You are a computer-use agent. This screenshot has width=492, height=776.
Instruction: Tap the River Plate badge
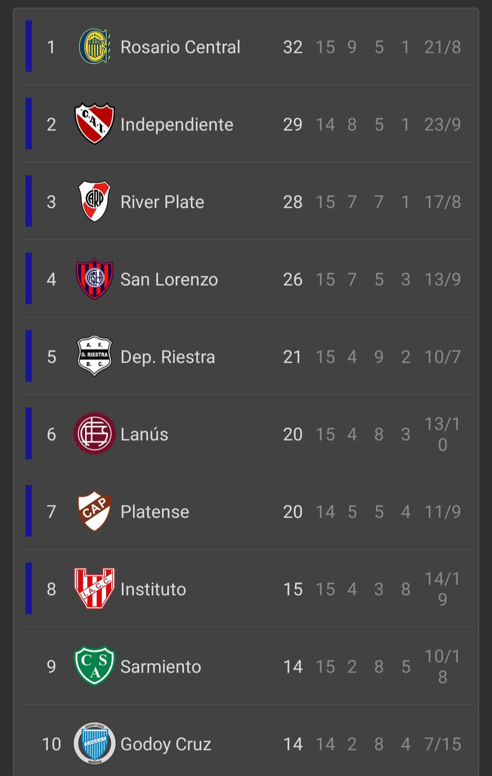coord(94,201)
